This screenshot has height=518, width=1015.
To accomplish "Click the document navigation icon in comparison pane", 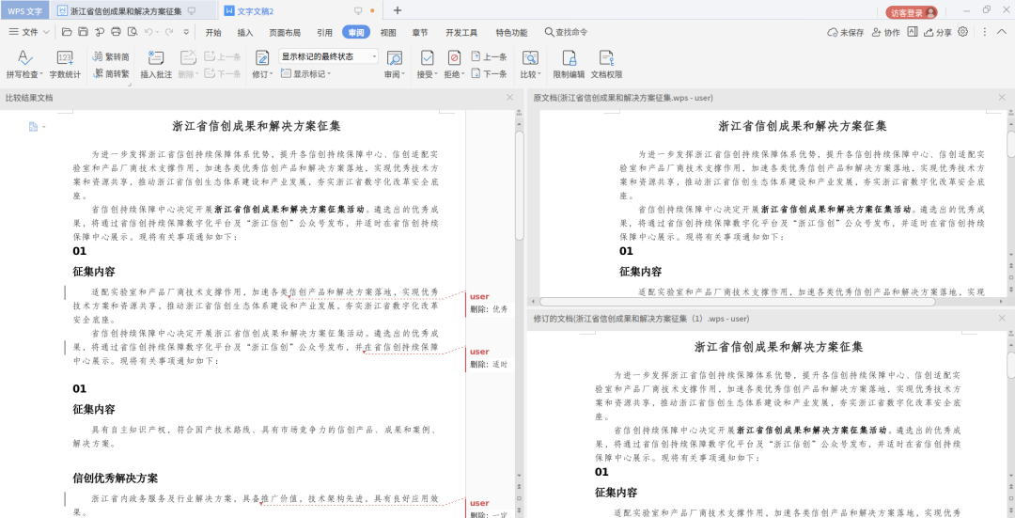I will pos(33,126).
